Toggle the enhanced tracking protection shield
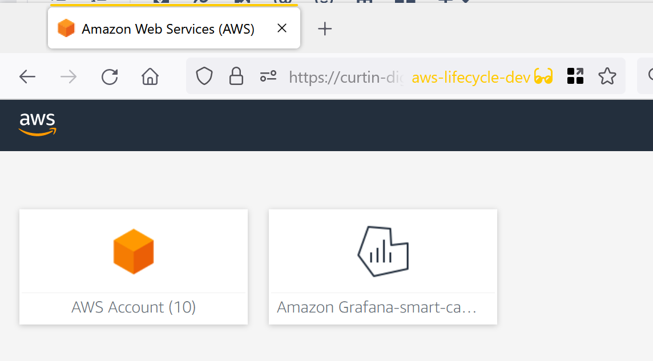The height and width of the screenshot is (361, 653). [x=204, y=76]
